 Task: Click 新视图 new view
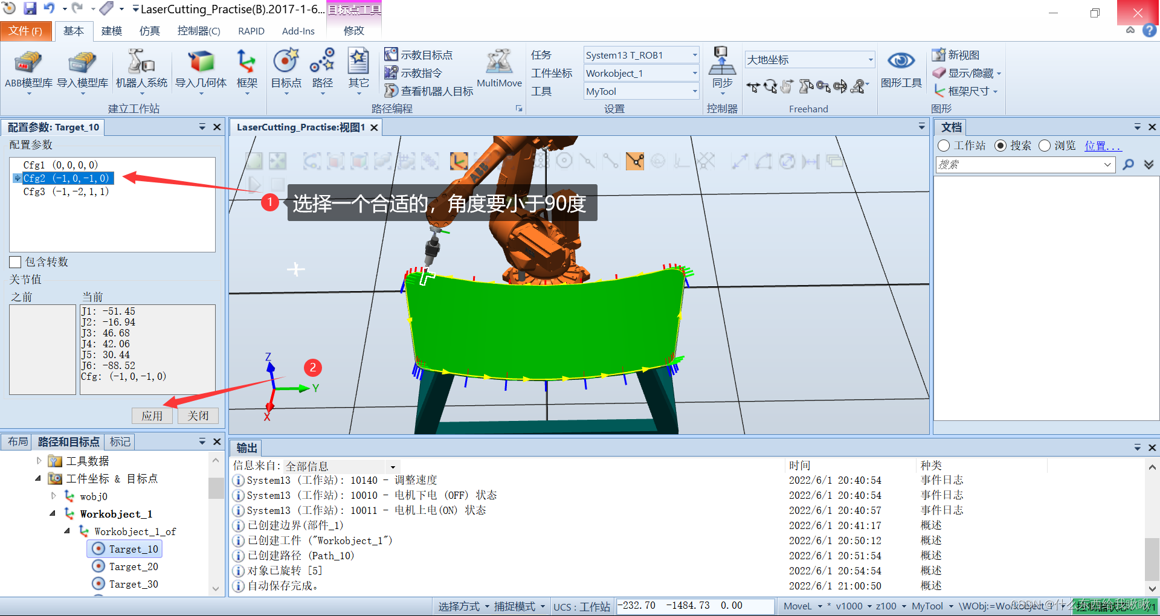[x=956, y=55]
